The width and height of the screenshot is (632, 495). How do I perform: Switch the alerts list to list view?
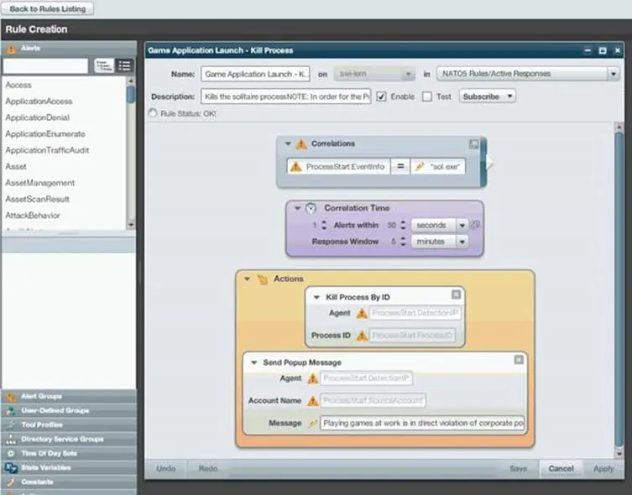point(124,65)
